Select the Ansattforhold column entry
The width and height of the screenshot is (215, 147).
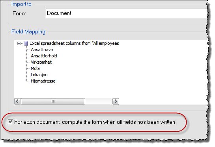(x=44, y=56)
